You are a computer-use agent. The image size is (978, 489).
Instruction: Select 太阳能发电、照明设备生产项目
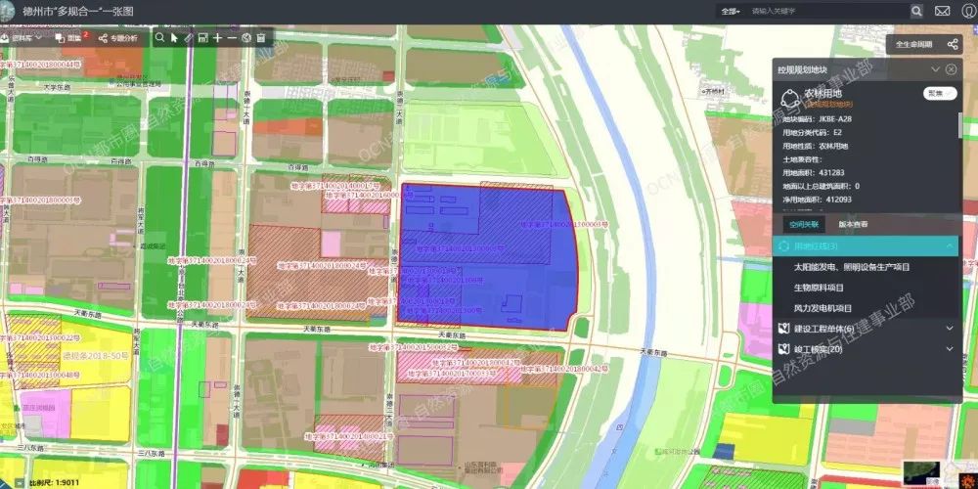point(852,267)
